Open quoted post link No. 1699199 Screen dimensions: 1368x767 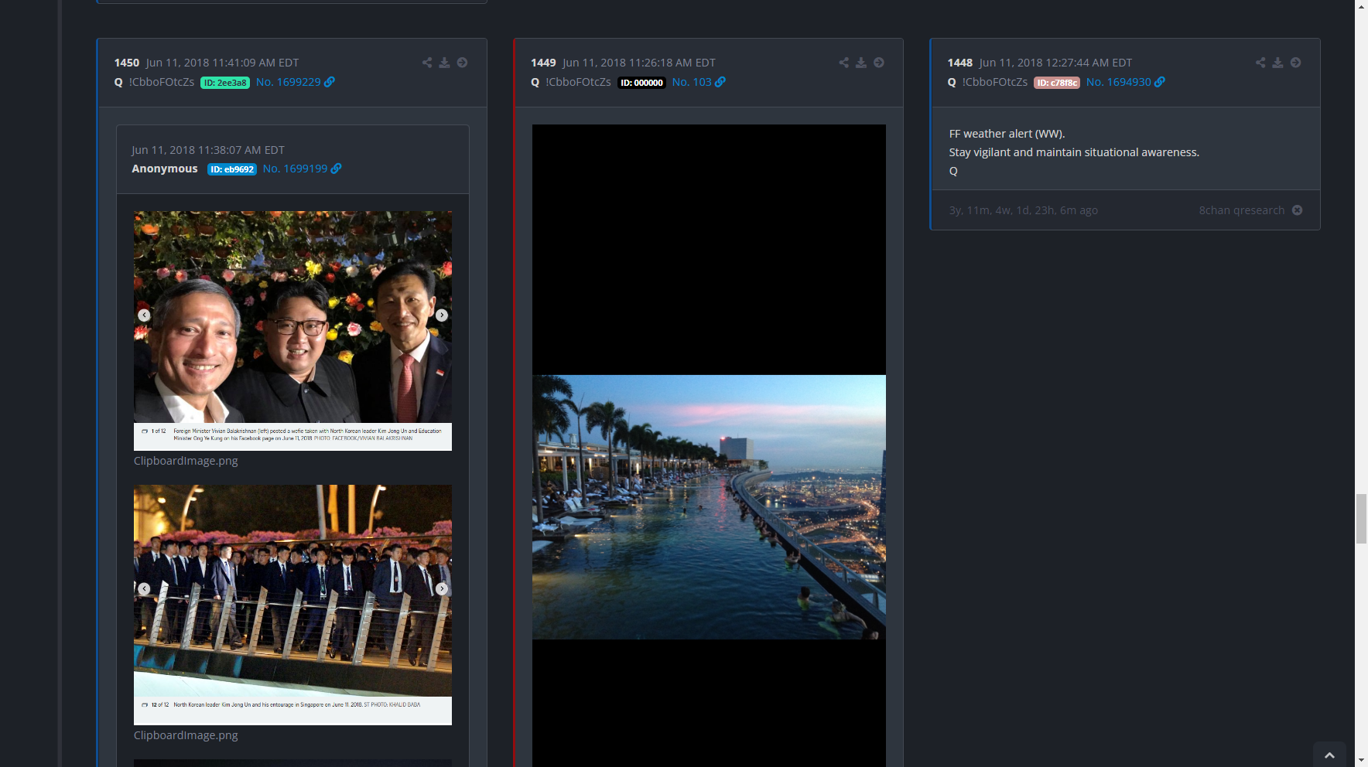(x=302, y=169)
